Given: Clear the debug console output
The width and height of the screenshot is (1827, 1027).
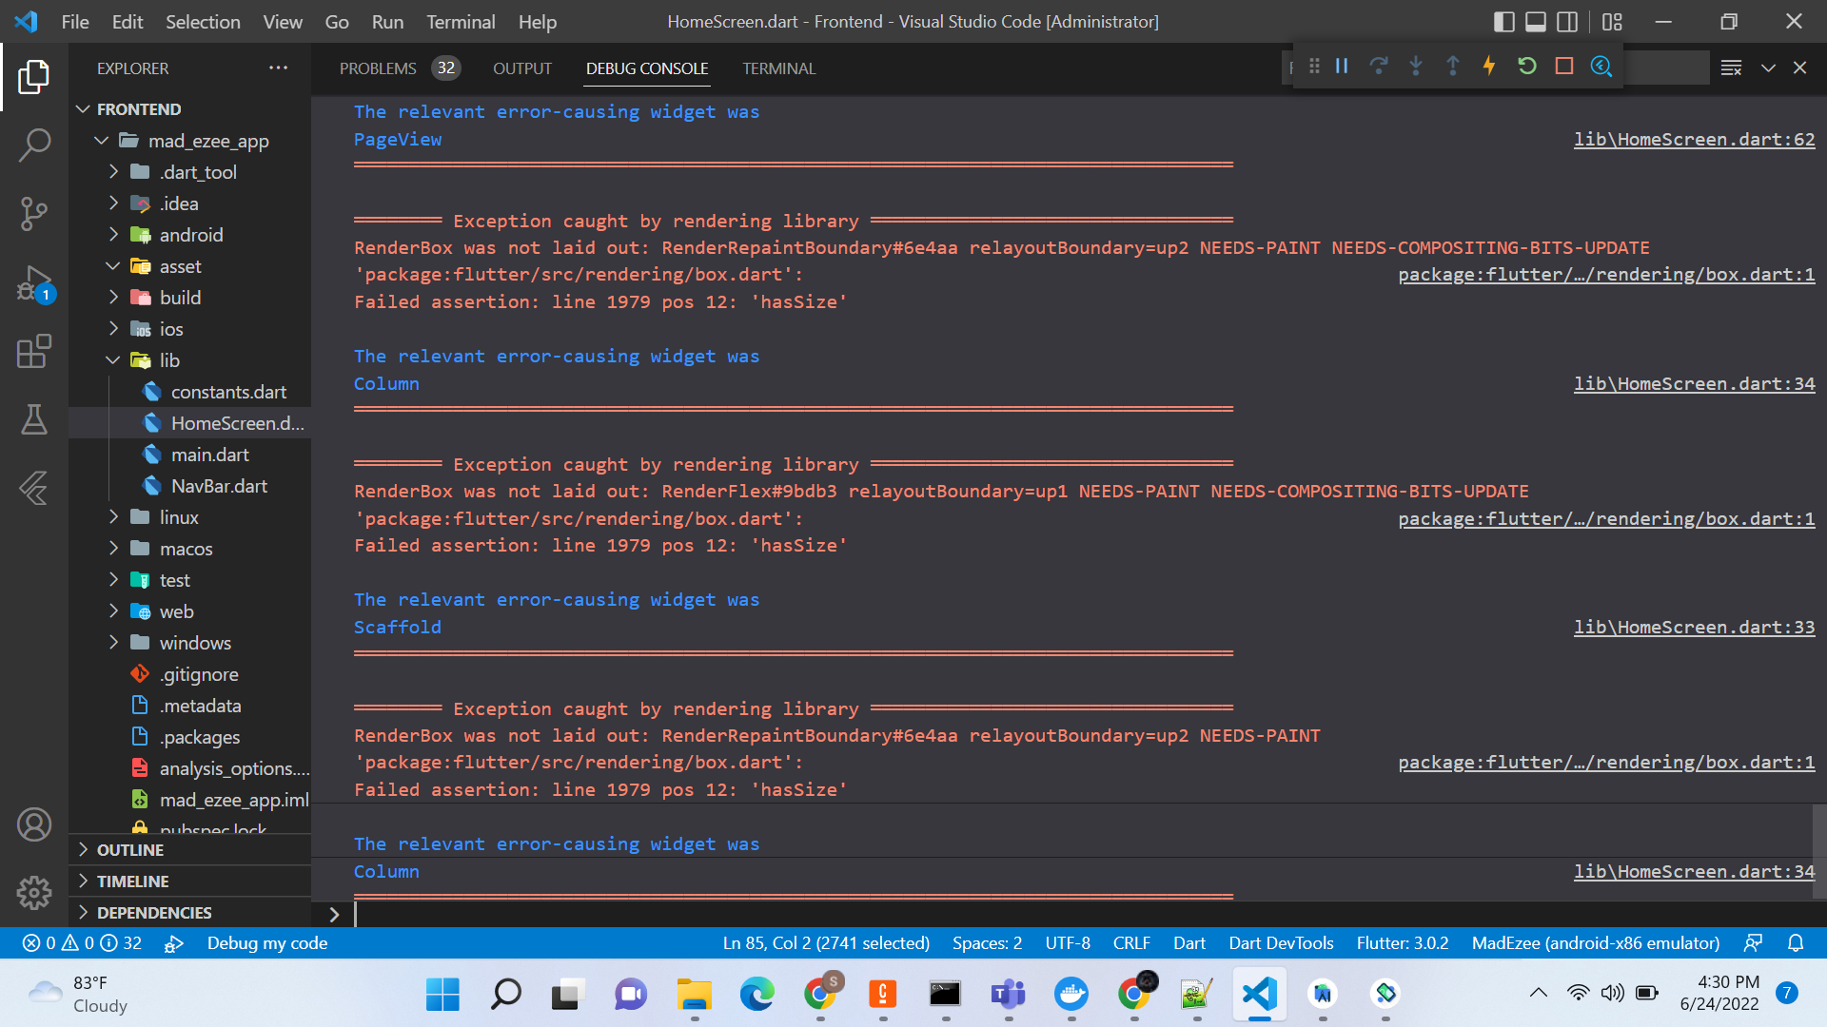Looking at the screenshot, I should [1732, 68].
